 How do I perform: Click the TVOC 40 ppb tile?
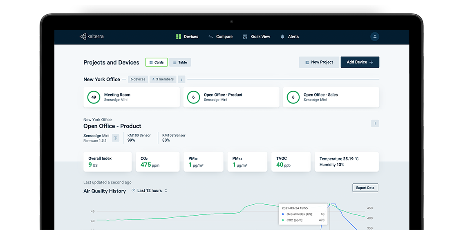point(291,162)
